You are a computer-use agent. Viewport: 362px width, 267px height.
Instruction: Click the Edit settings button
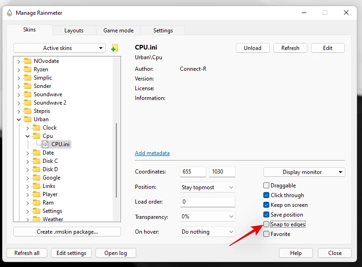tap(71, 253)
